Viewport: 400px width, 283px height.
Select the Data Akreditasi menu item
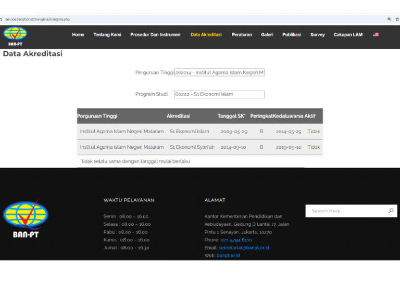click(x=206, y=35)
